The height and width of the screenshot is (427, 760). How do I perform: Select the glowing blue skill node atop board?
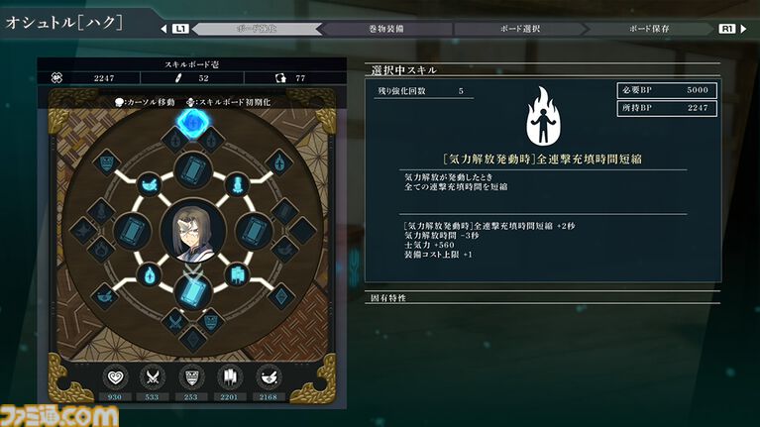[192, 123]
